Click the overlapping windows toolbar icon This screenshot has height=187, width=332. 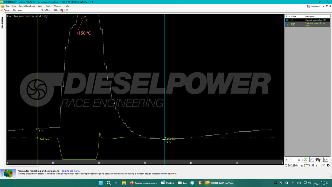(62, 10)
